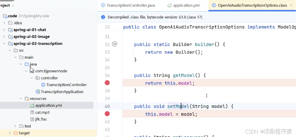This screenshot has width=296, height=137.
Task: Collapse the main folder
Action: pos(15,57)
